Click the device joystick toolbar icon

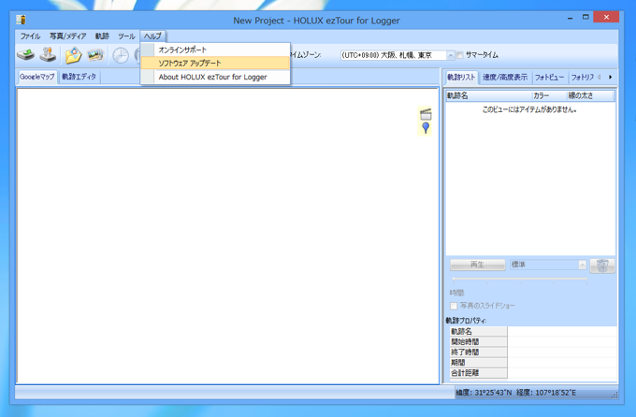[49, 55]
